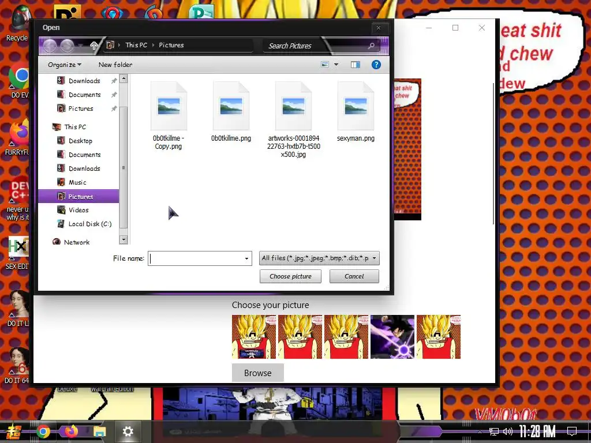Switch to Settings gear on taskbar

[128, 431]
